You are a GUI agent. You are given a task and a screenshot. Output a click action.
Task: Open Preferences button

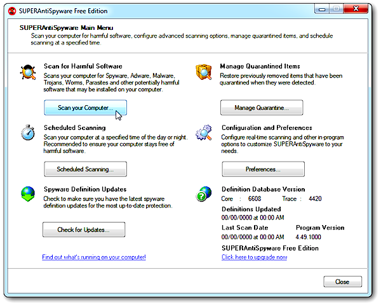[x=263, y=169]
